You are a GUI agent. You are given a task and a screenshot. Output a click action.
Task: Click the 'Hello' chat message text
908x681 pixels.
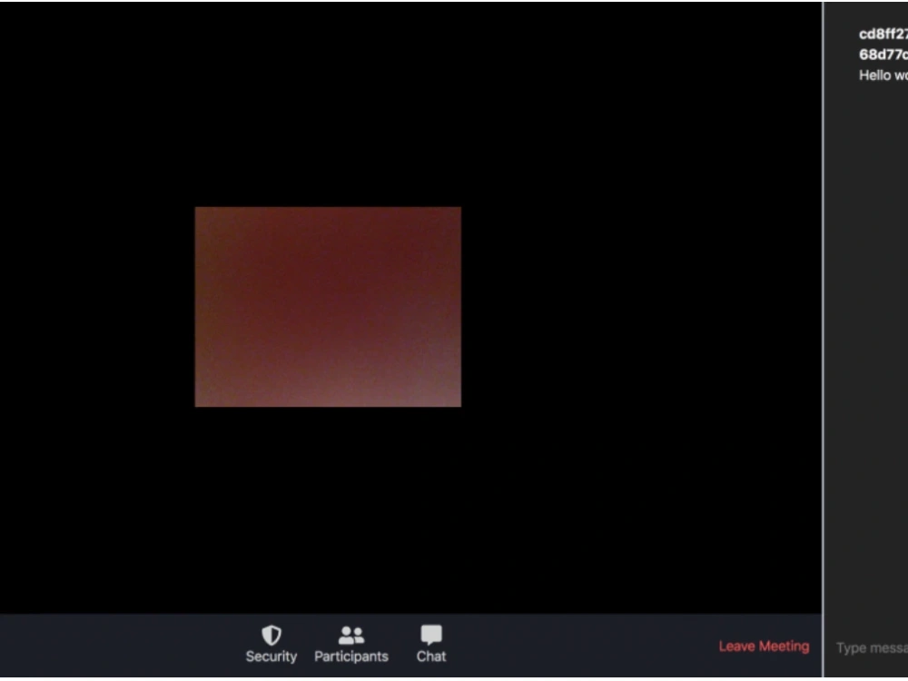pos(883,75)
